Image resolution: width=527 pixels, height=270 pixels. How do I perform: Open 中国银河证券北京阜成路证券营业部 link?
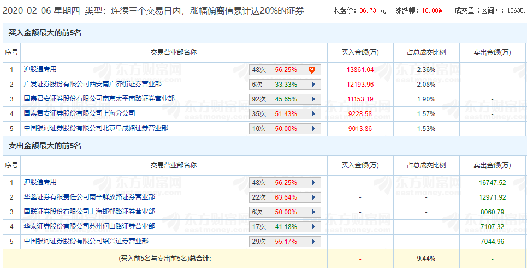(96, 128)
